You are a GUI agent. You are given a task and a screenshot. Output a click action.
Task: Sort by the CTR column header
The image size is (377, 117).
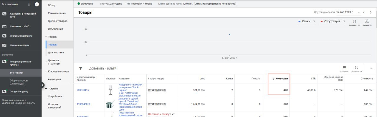(x=313, y=79)
